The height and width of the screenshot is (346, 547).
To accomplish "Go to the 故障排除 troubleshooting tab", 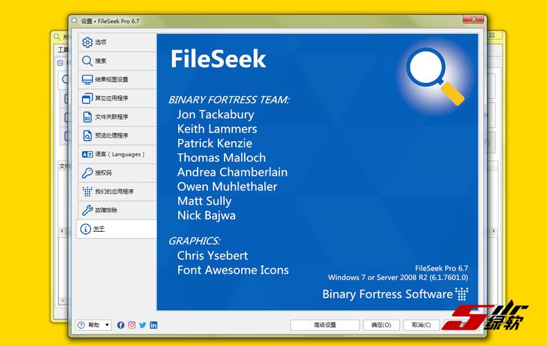I will tap(117, 210).
